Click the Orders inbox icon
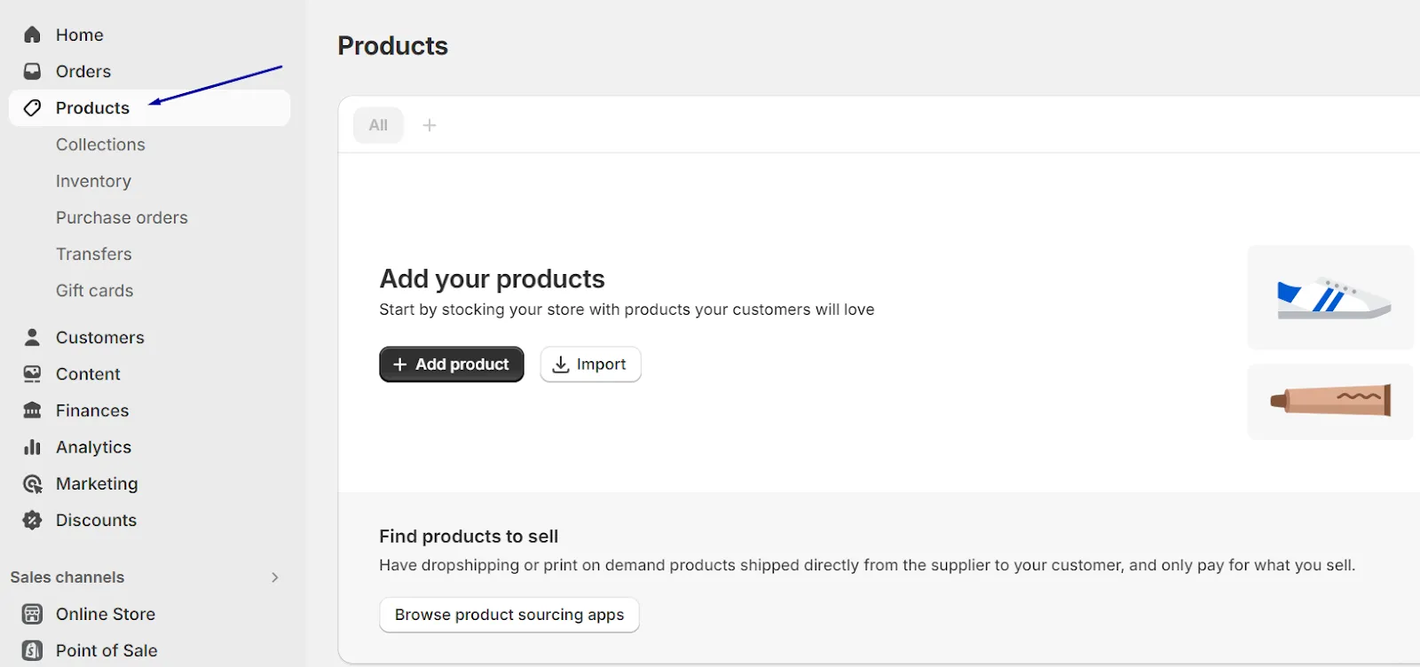The width and height of the screenshot is (1420, 667). point(32,71)
